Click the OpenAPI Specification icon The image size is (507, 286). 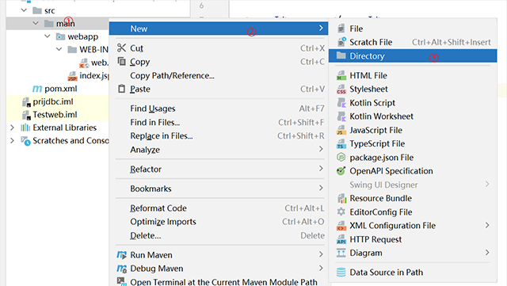coord(341,171)
